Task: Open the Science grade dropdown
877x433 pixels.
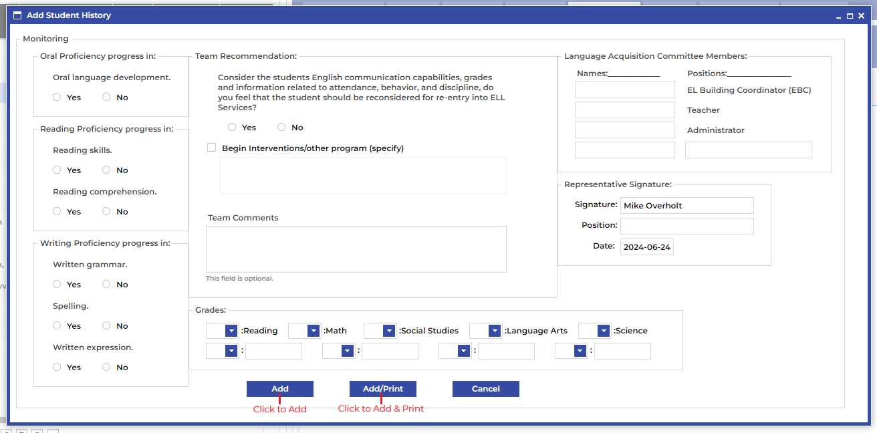Action: pos(604,331)
